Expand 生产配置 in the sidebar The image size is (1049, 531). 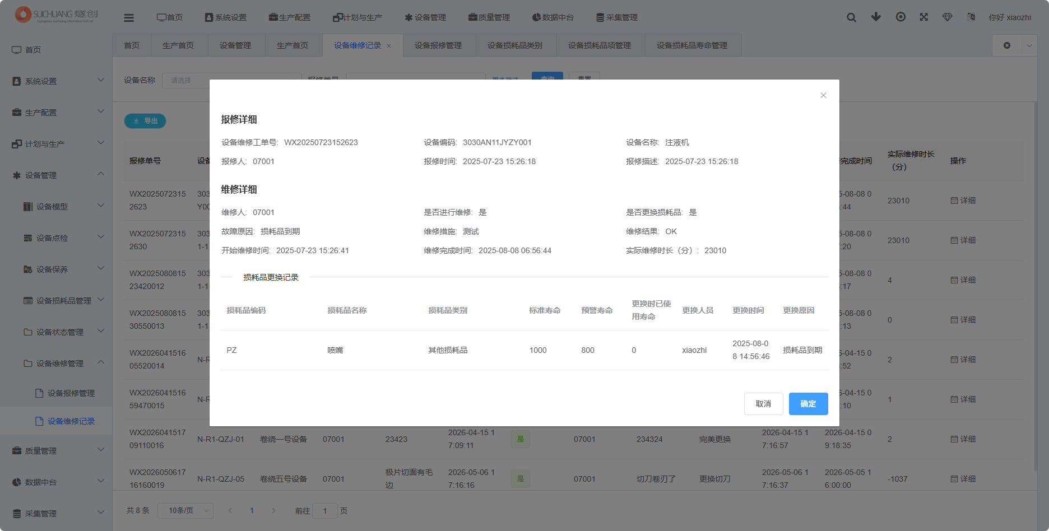pos(56,113)
